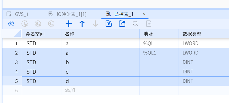Click name cell 'c'
Image resolution: width=229 pixels, height=103 pixels.
100,72
